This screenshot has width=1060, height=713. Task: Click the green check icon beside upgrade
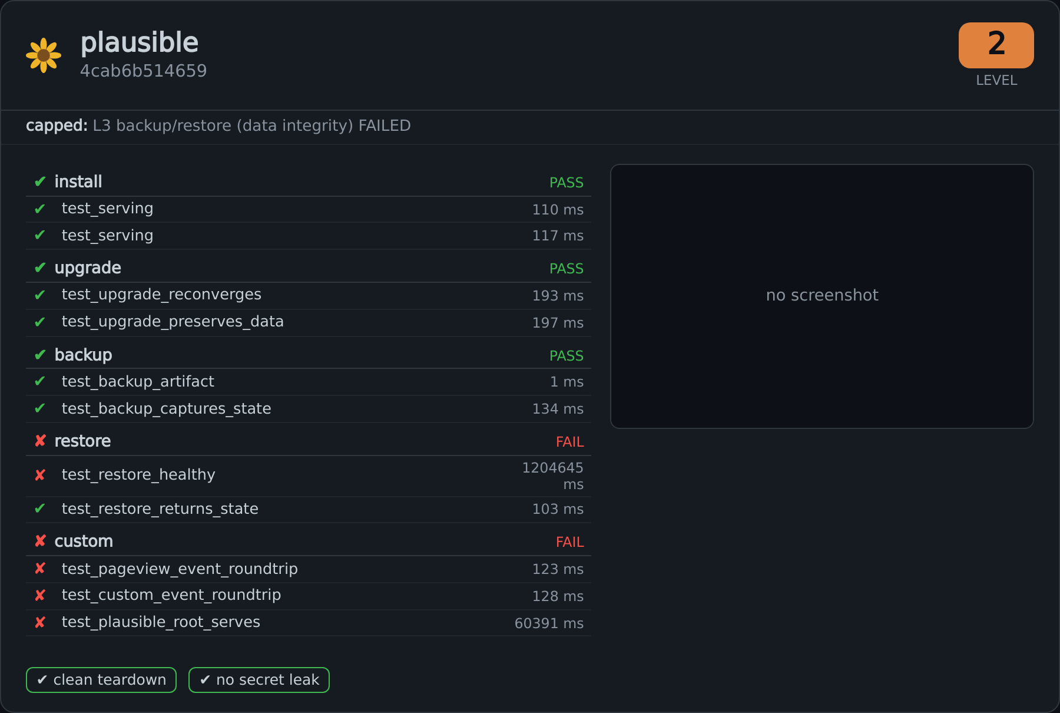click(x=40, y=268)
